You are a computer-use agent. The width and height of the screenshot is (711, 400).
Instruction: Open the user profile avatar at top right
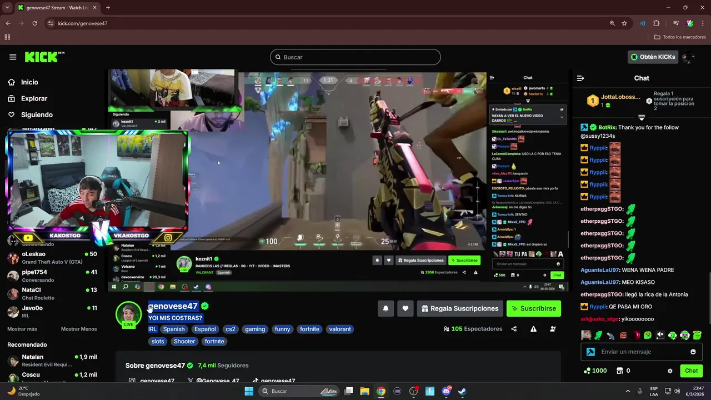click(688, 57)
